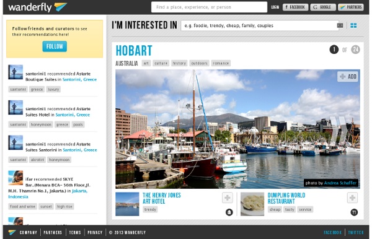Click the pools tag in sidebar
372x239 pixels.
point(78,124)
